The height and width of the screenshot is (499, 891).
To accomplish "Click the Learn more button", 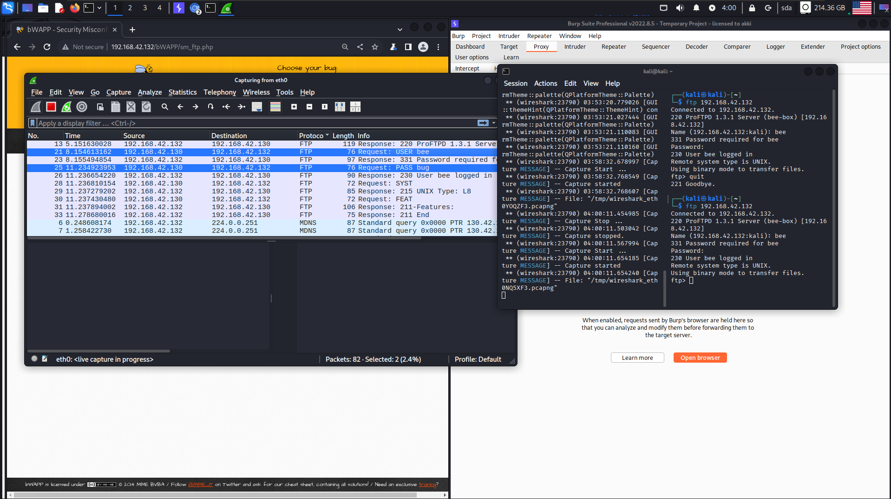I will [637, 358].
